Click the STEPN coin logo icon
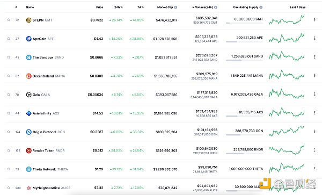The image size is (322, 195). click(x=28, y=20)
